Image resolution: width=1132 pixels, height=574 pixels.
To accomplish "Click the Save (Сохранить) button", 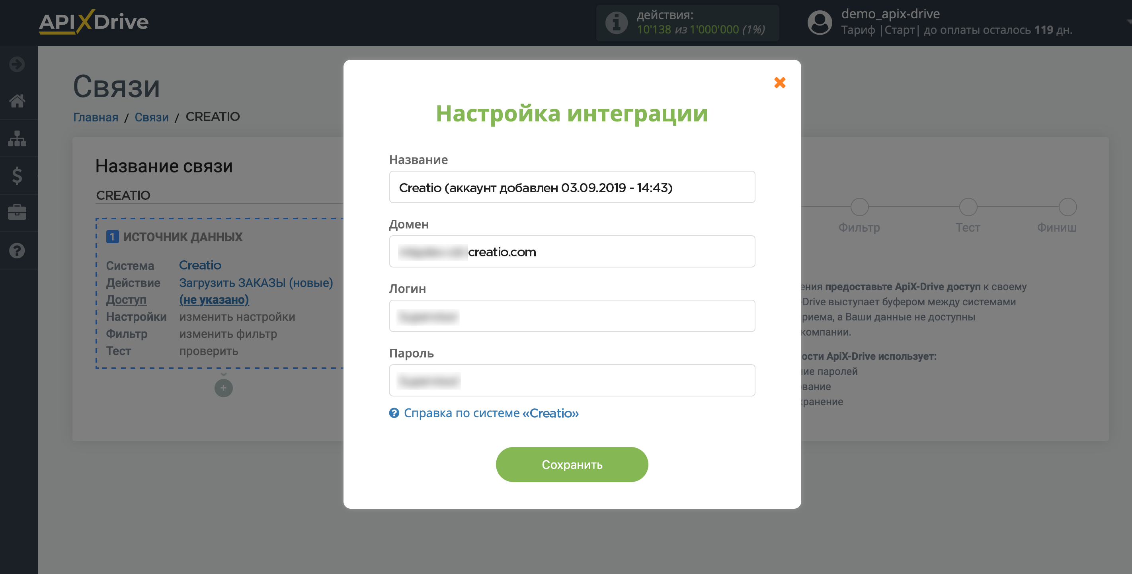I will (572, 465).
